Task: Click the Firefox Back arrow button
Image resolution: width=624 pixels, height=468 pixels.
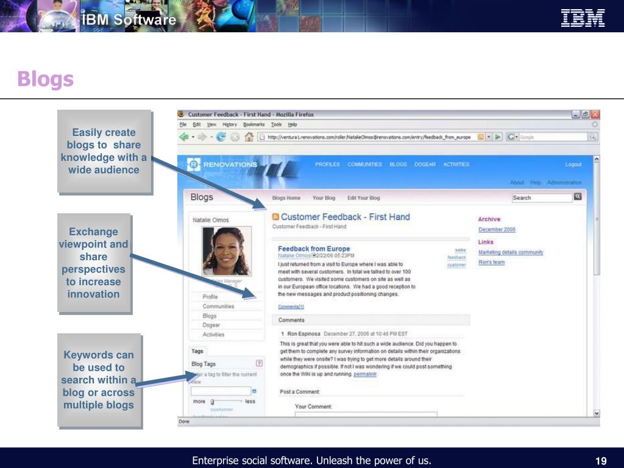Action: pos(184,137)
